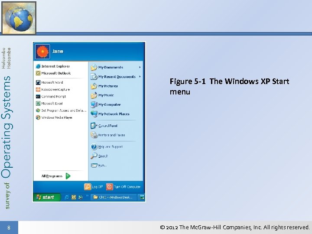Open Set Program Access and Defaults
The height and width of the screenshot is (234, 312).
[61, 110]
